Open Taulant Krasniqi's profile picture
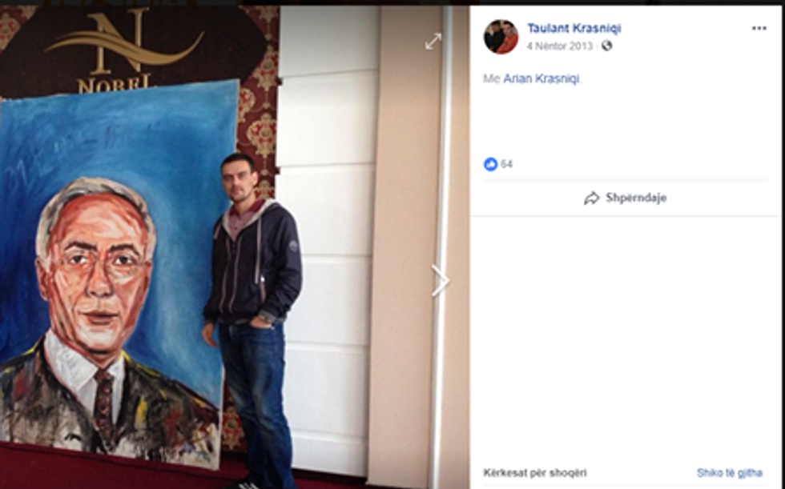Viewport: 785px width, 489px height. [x=501, y=37]
